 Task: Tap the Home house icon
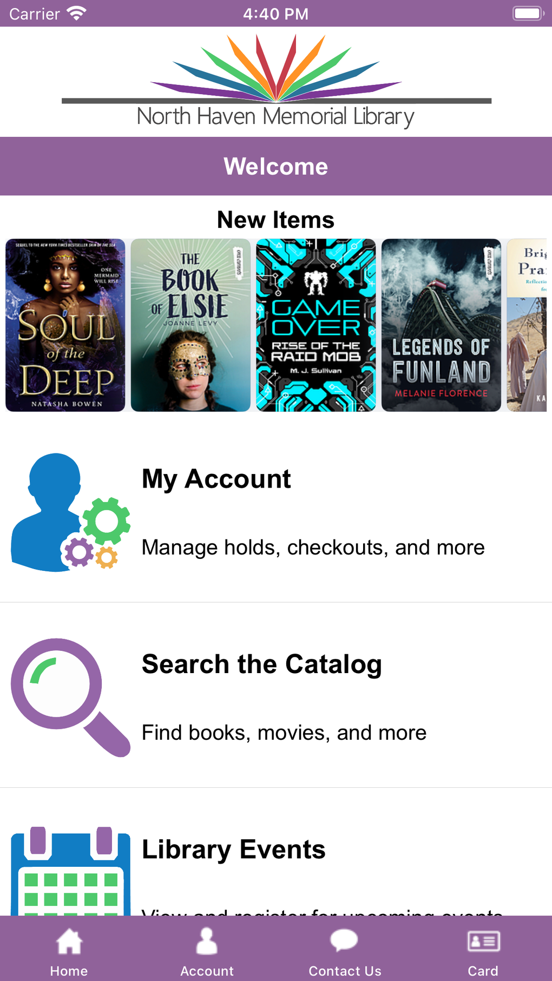[x=69, y=942]
